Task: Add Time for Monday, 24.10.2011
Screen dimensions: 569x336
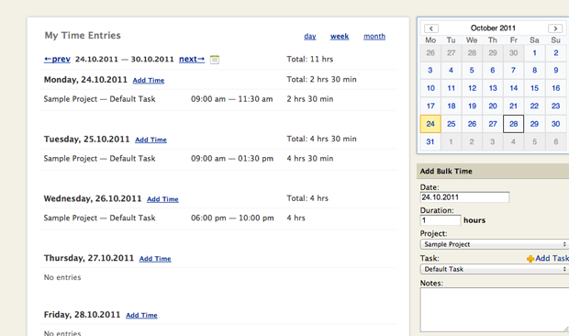Action: point(149,80)
